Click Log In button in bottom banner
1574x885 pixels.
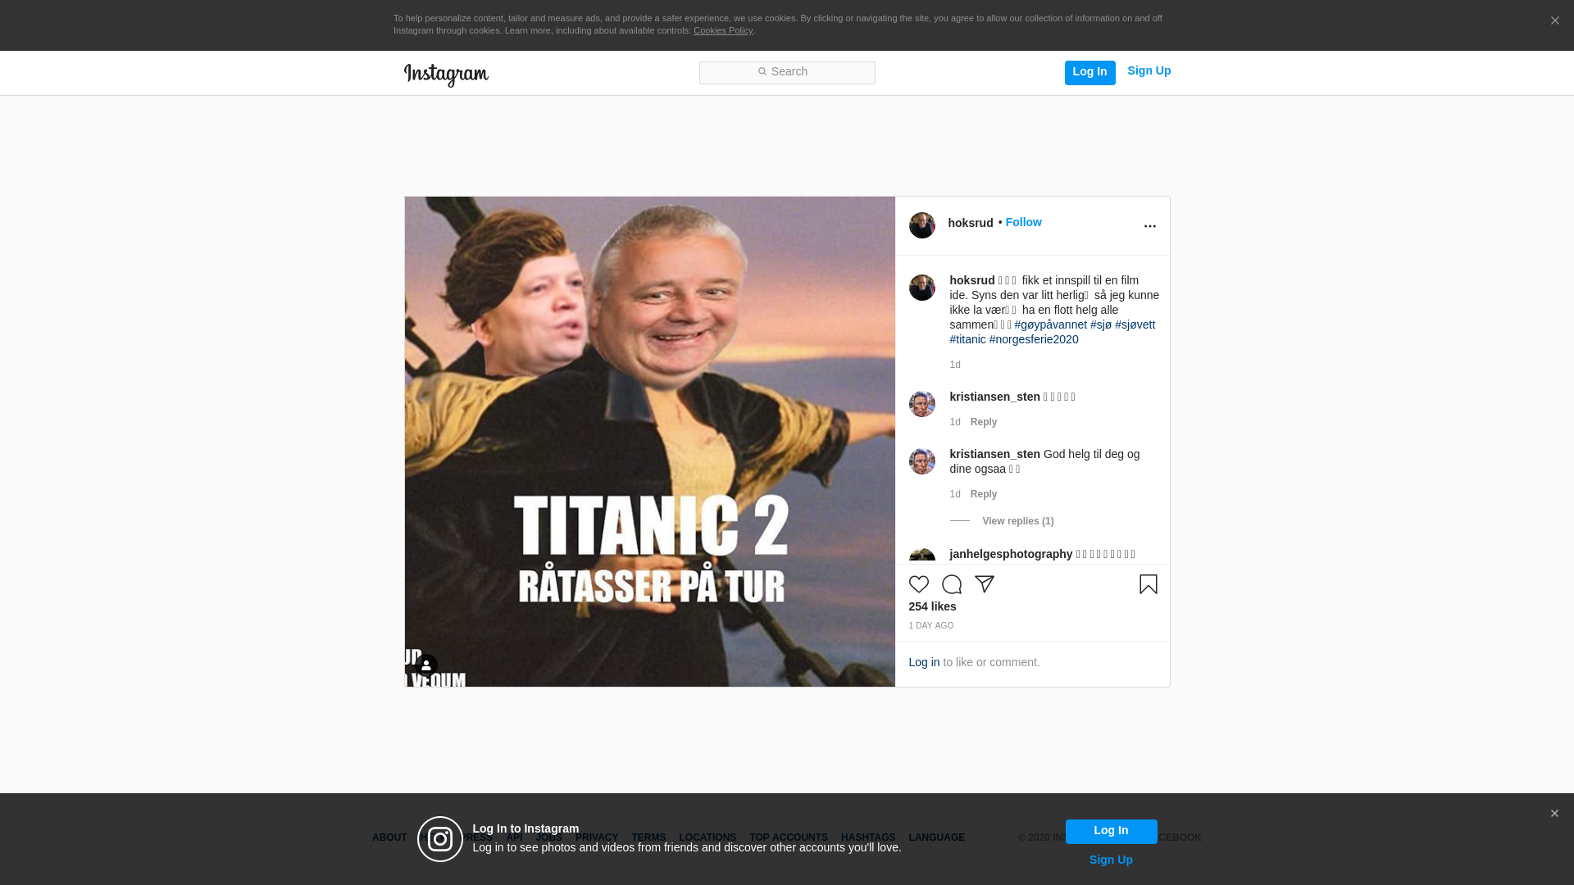point(1111,831)
